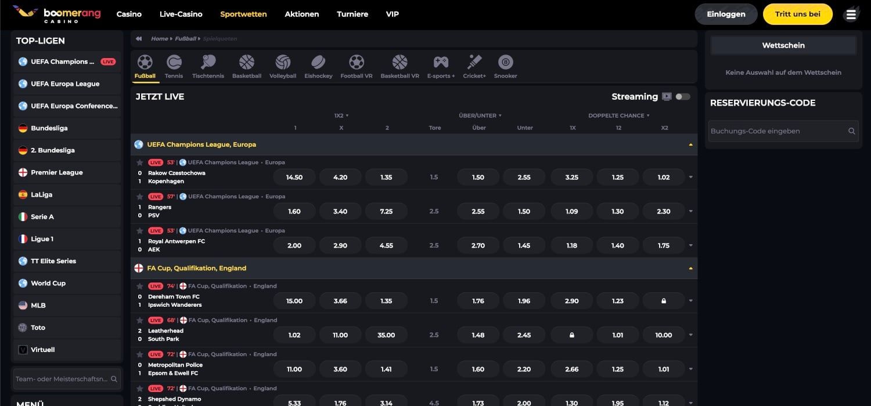This screenshot has width=871, height=406.
Task: Click the Tritt uns bei button
Action: coord(797,13)
